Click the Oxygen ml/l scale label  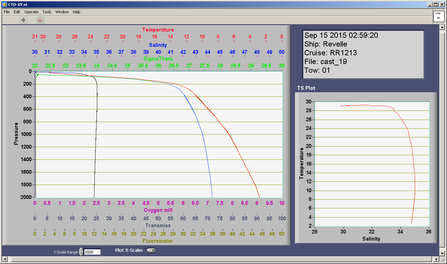pos(158,210)
